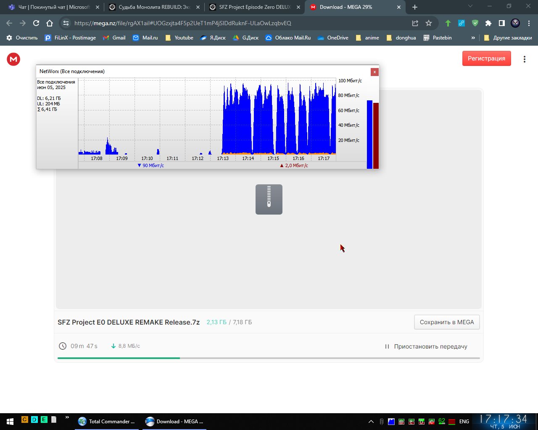Open Я.Диск bookmark
Image resolution: width=538 pixels, height=430 pixels.
click(213, 38)
